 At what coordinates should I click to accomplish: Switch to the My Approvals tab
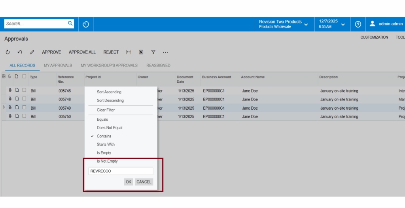58,65
